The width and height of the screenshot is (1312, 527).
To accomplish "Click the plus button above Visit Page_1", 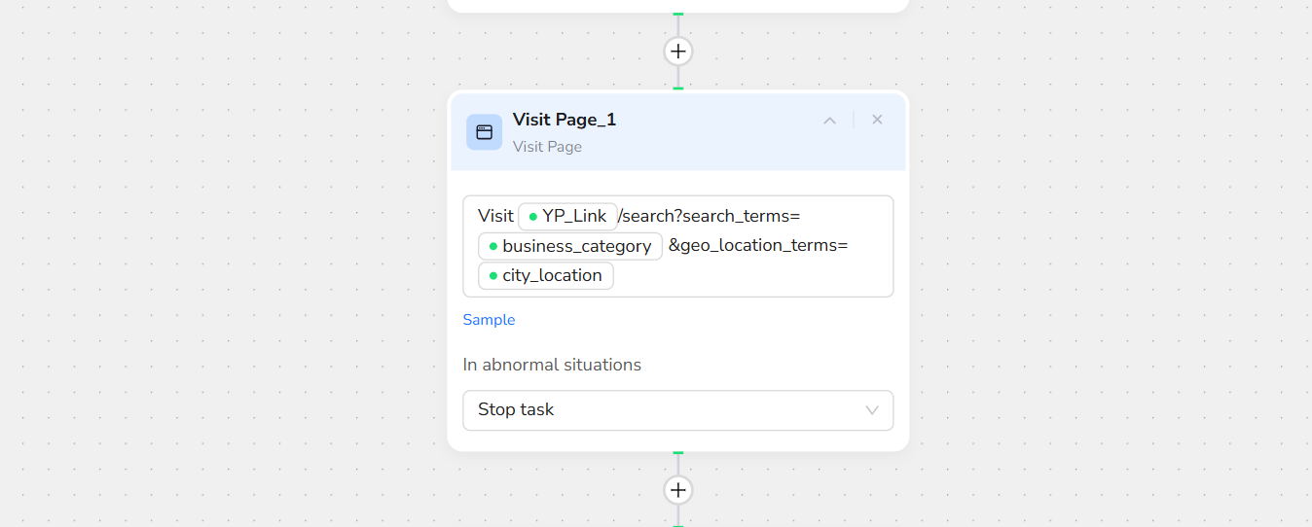I will point(678,52).
